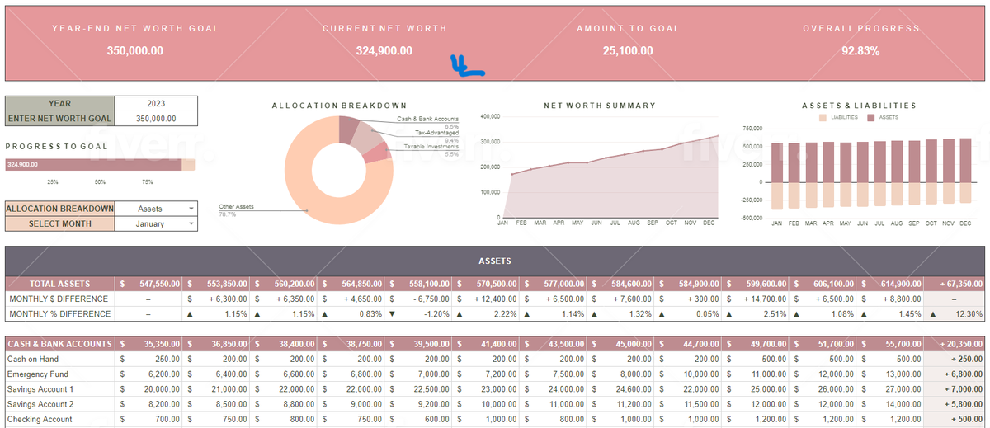Select the Checking Account cell 600.00
Image resolution: width=990 pixels, height=428 pixels.
tap(418, 419)
